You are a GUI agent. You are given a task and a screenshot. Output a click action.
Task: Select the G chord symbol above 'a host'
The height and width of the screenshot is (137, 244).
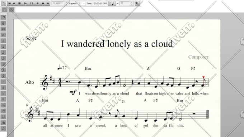(123, 102)
